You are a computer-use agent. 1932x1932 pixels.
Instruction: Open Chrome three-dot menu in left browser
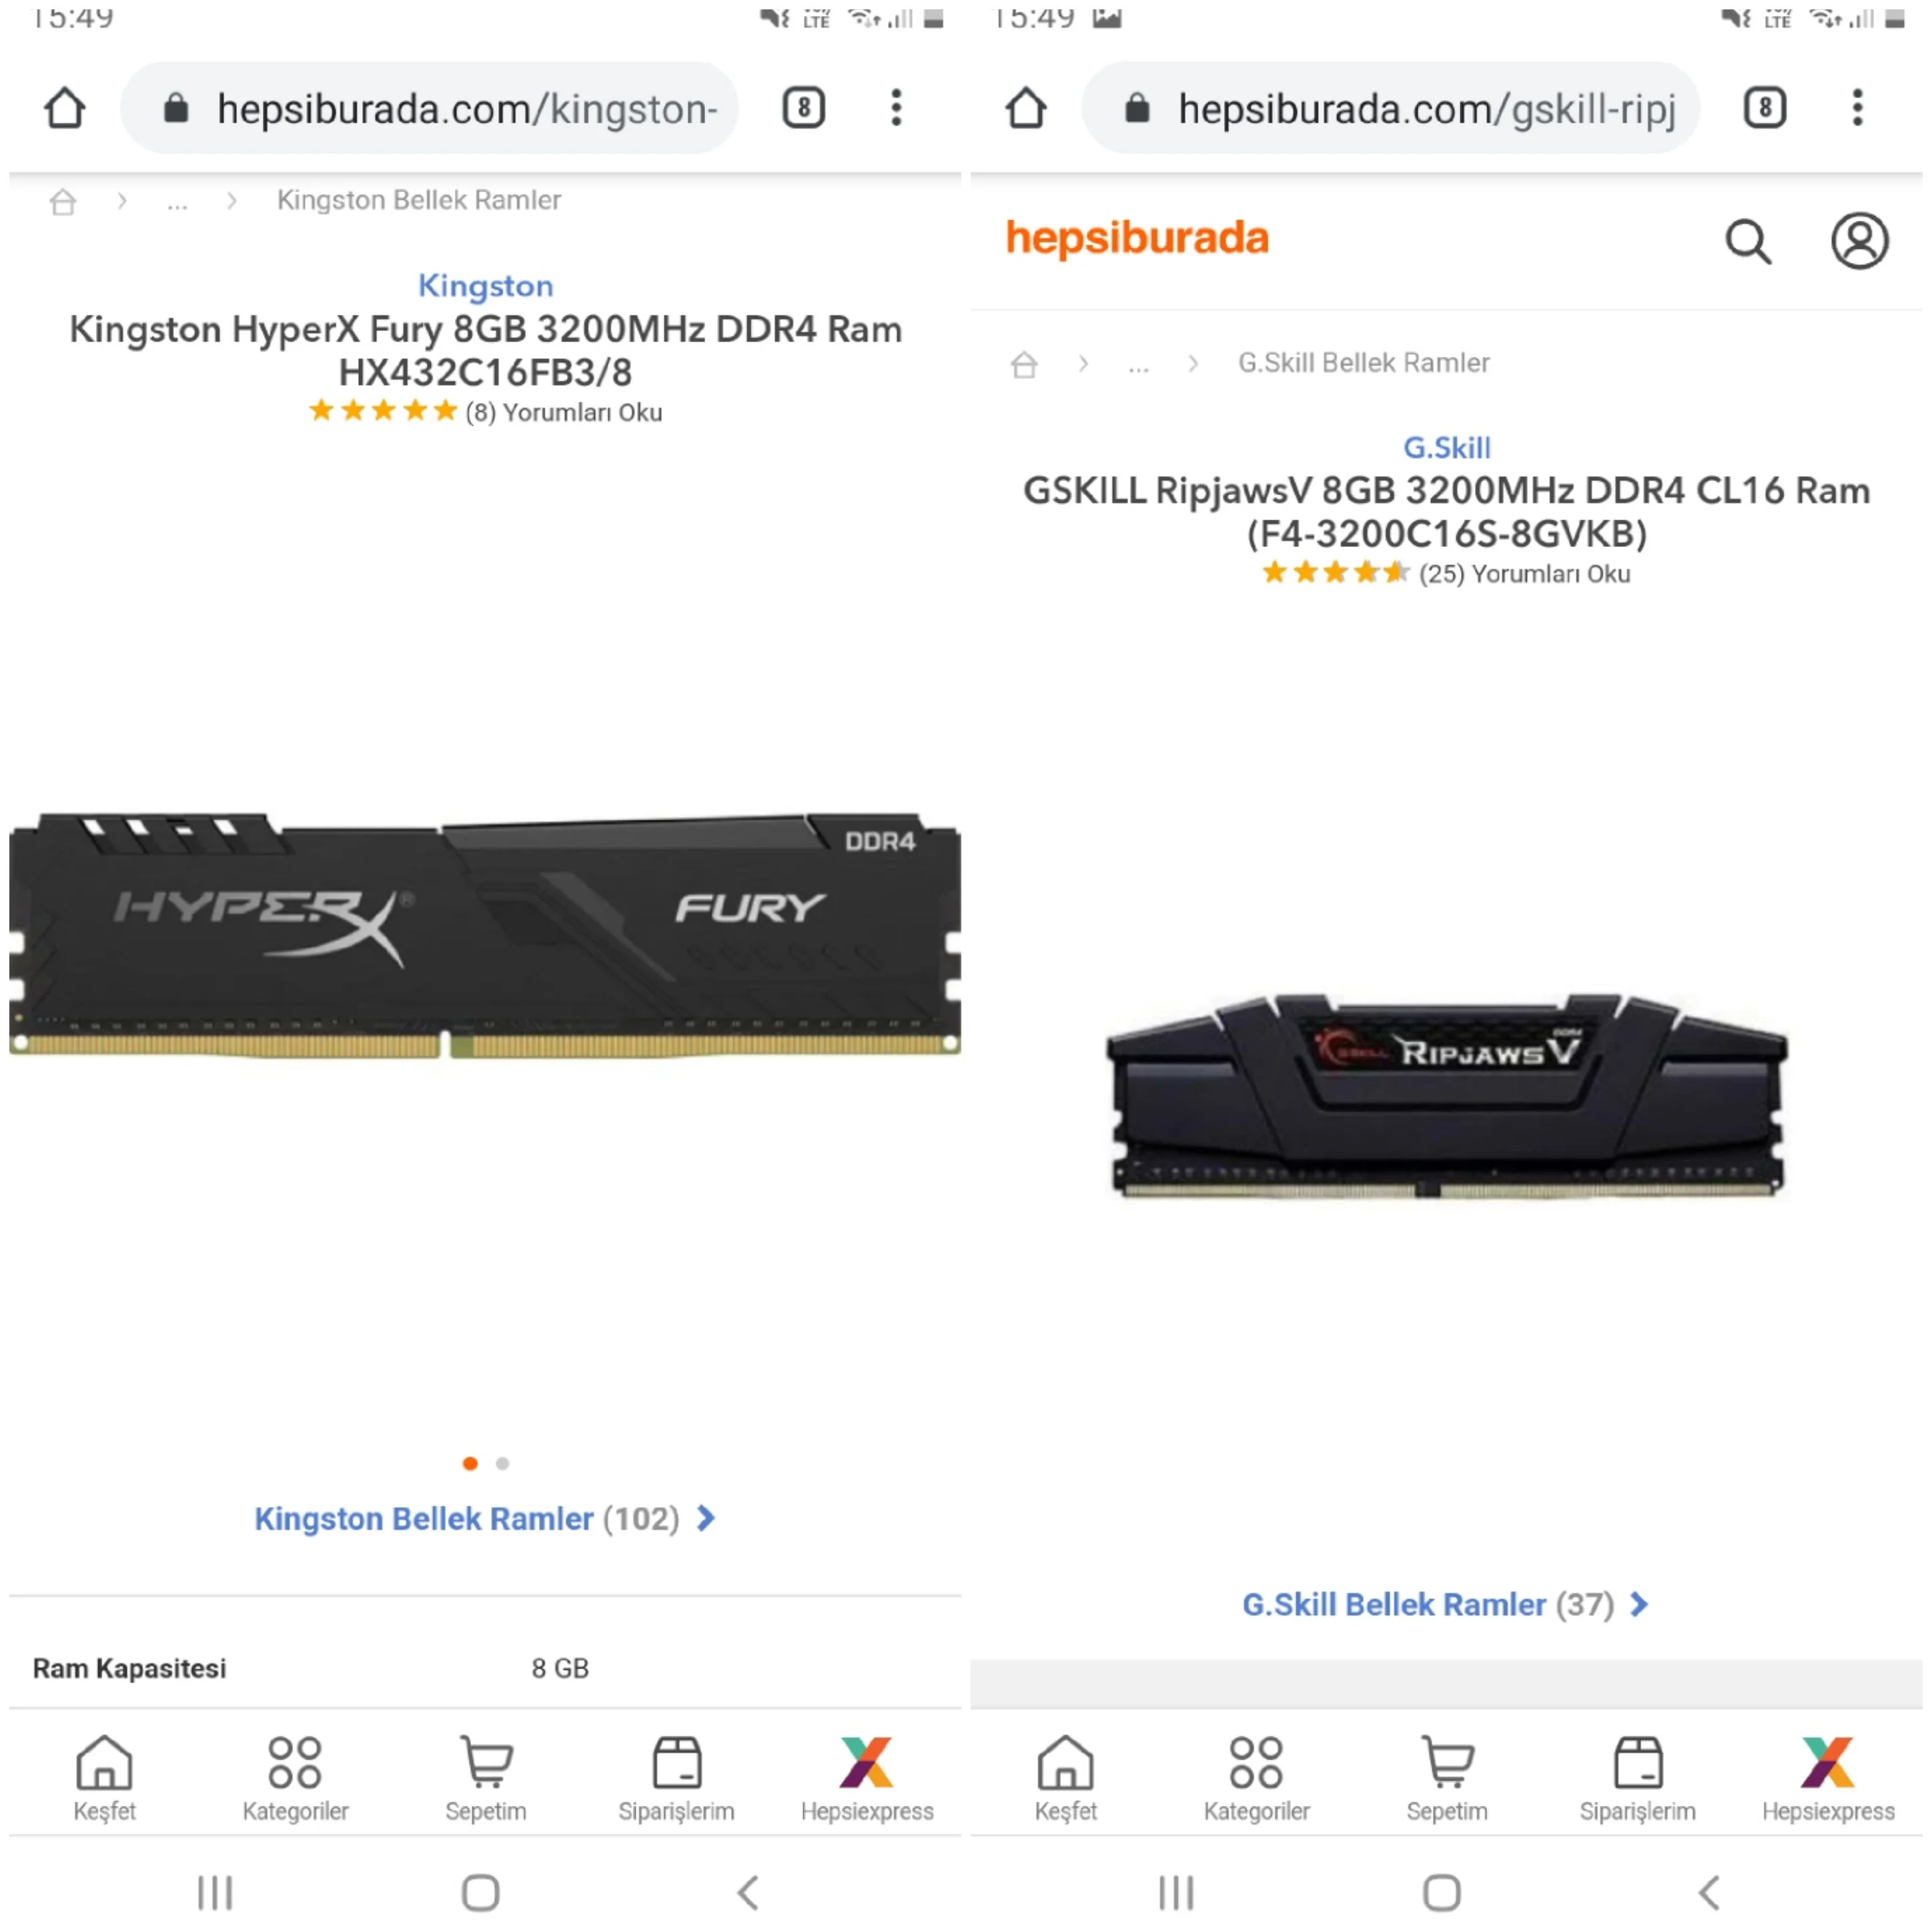tap(896, 108)
